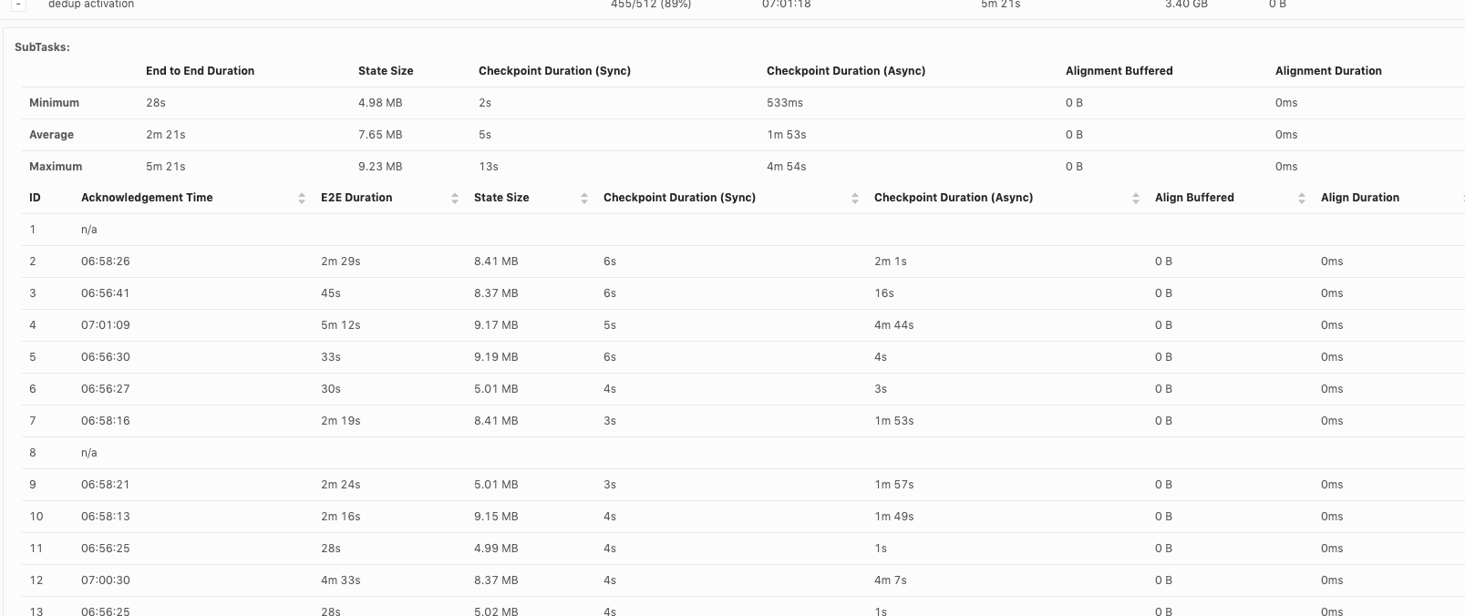Click the Average end-to-end duration 2m 21s
The height and width of the screenshot is (616, 1465).
pyautogui.click(x=165, y=135)
